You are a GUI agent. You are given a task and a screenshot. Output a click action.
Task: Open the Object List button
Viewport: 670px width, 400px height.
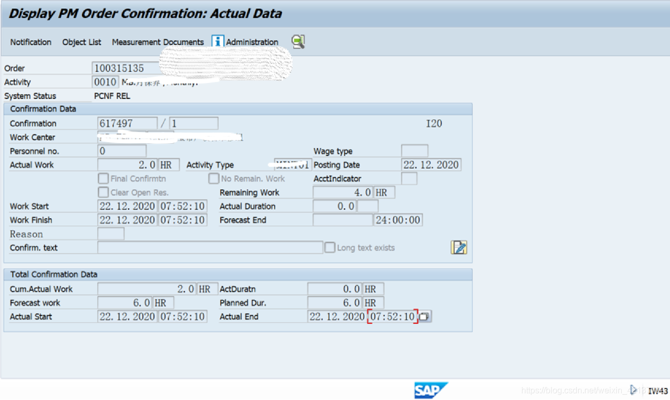(82, 42)
